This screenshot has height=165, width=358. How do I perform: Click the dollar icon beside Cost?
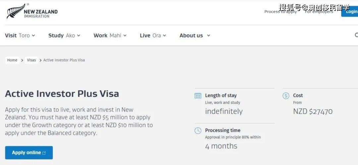pyautogui.click(x=286, y=96)
